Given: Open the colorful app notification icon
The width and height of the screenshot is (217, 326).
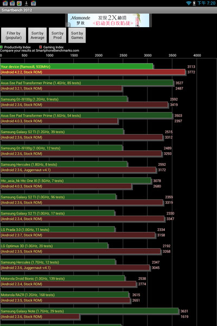Looking at the screenshot, I should tap(20, 3).
